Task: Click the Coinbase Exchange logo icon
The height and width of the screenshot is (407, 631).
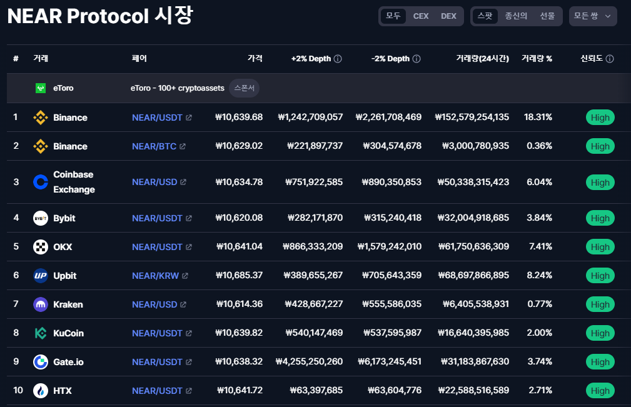Action: [x=41, y=182]
